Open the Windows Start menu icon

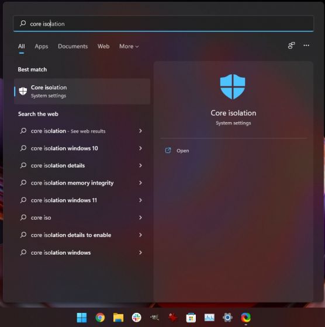click(82, 318)
